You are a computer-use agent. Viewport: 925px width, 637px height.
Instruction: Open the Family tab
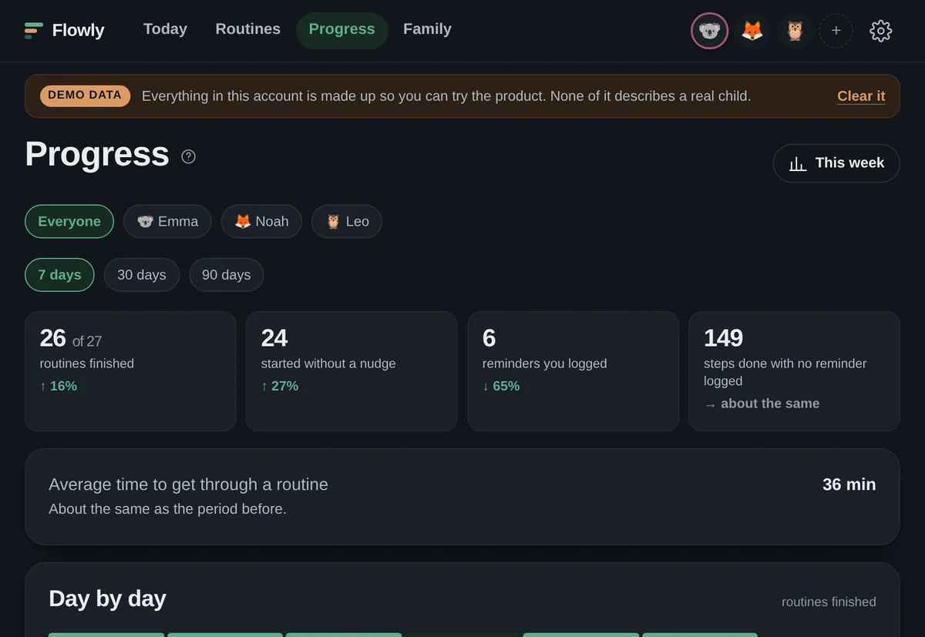click(x=427, y=29)
